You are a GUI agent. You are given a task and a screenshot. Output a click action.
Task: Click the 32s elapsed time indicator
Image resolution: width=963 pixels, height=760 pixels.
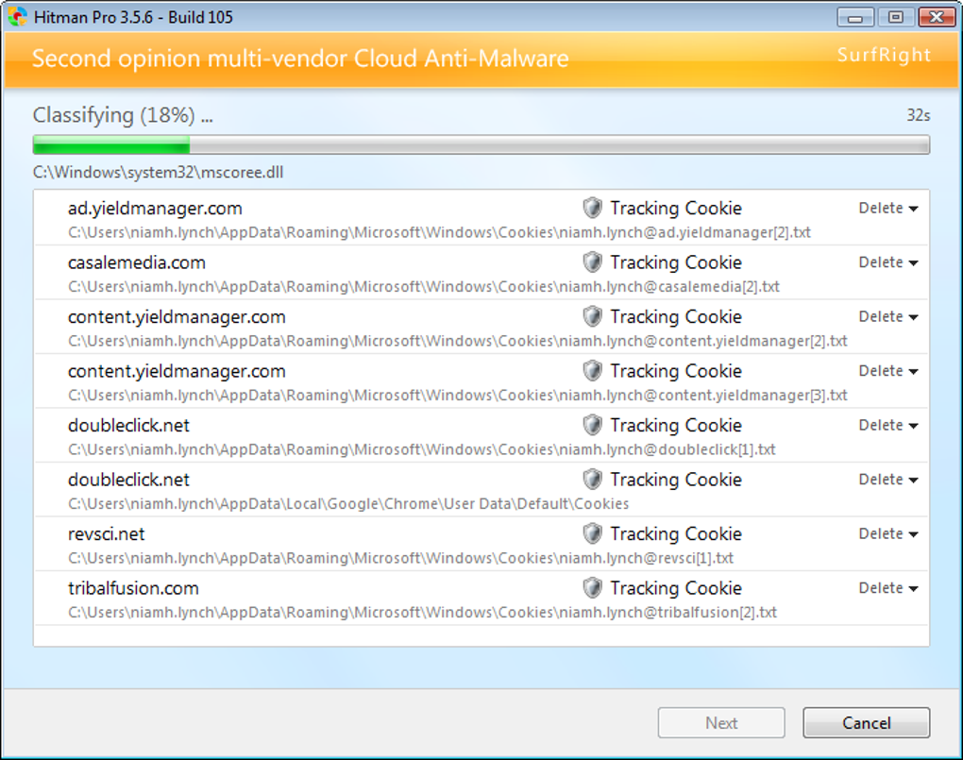pyautogui.click(x=919, y=115)
